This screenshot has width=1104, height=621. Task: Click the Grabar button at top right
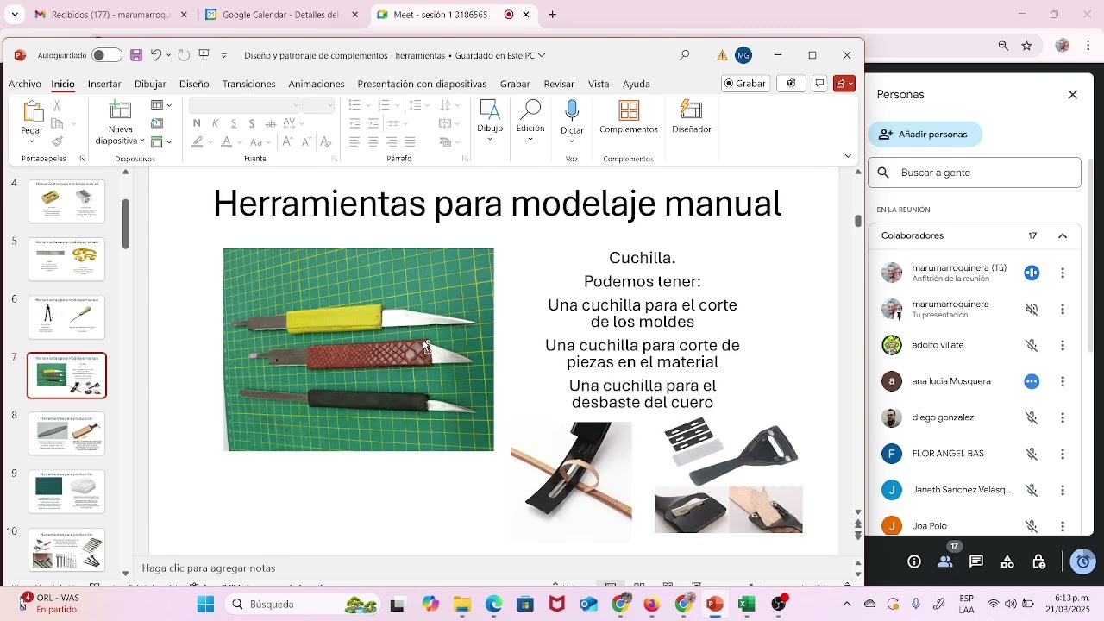pyautogui.click(x=746, y=84)
